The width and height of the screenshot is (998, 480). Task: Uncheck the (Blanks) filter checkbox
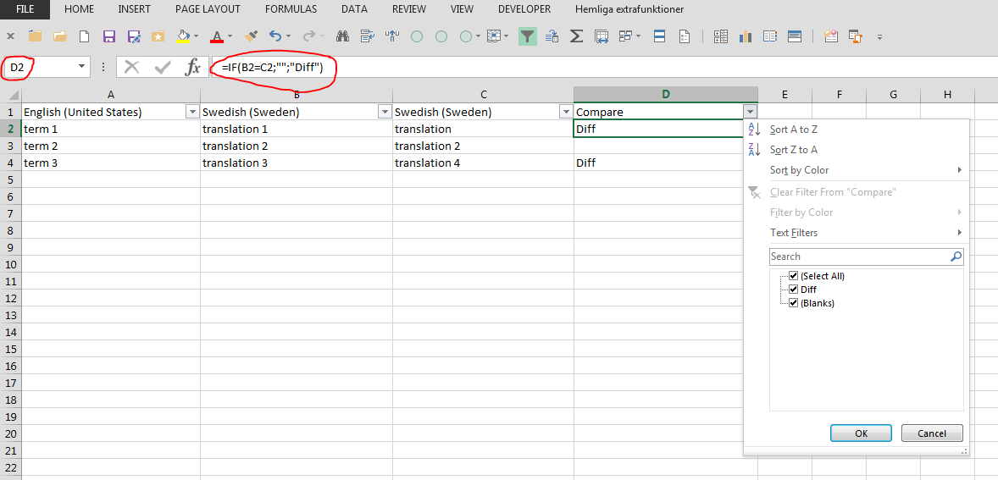(x=794, y=303)
